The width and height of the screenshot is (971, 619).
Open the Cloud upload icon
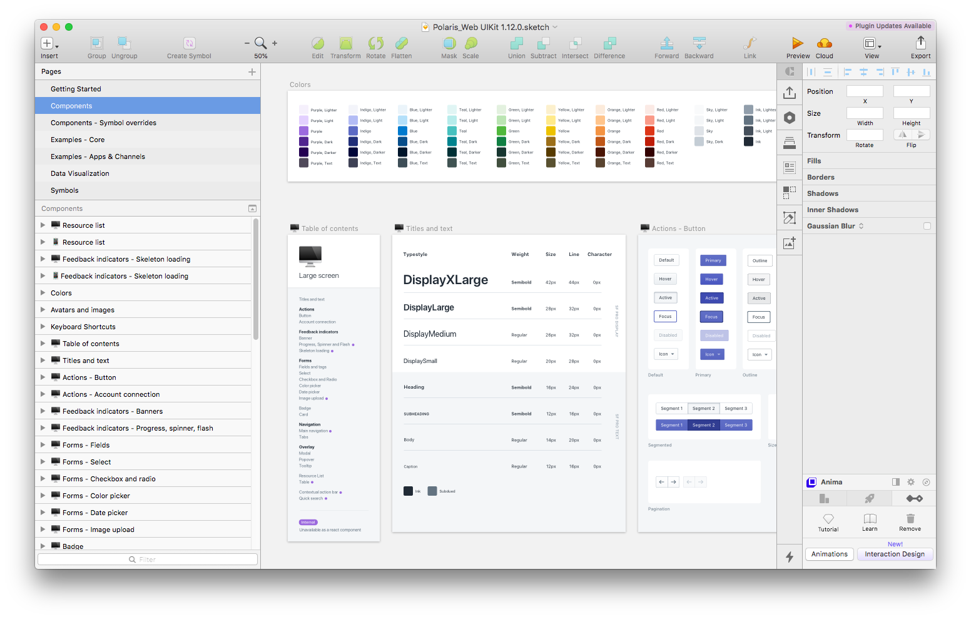pyautogui.click(x=824, y=43)
